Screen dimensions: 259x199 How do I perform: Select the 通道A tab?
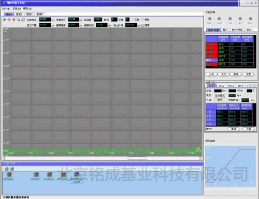click(9, 14)
